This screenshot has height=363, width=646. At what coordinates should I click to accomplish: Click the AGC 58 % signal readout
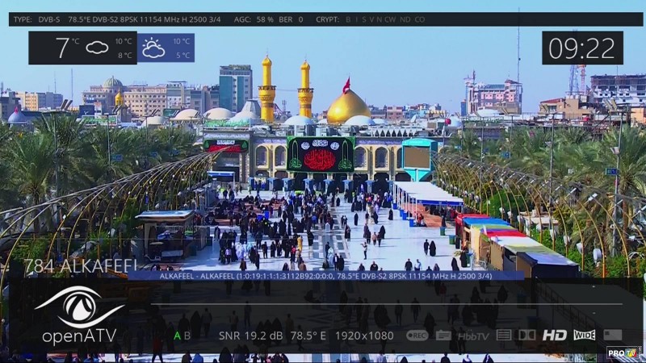255,19
